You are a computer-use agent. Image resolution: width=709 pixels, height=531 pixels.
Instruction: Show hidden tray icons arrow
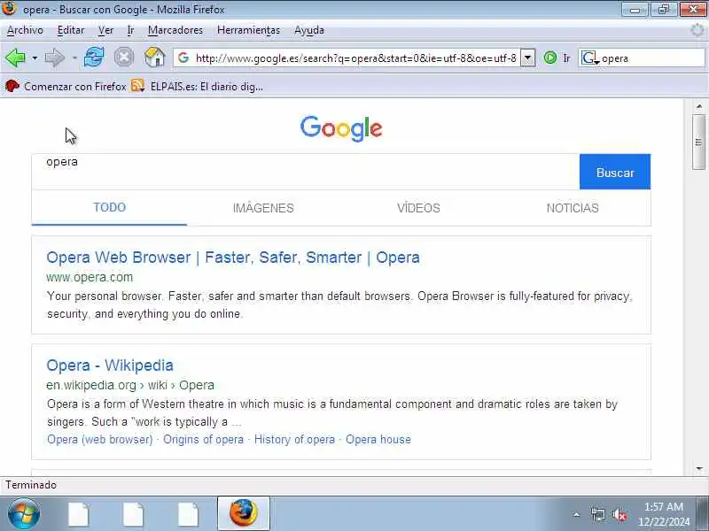click(x=577, y=514)
